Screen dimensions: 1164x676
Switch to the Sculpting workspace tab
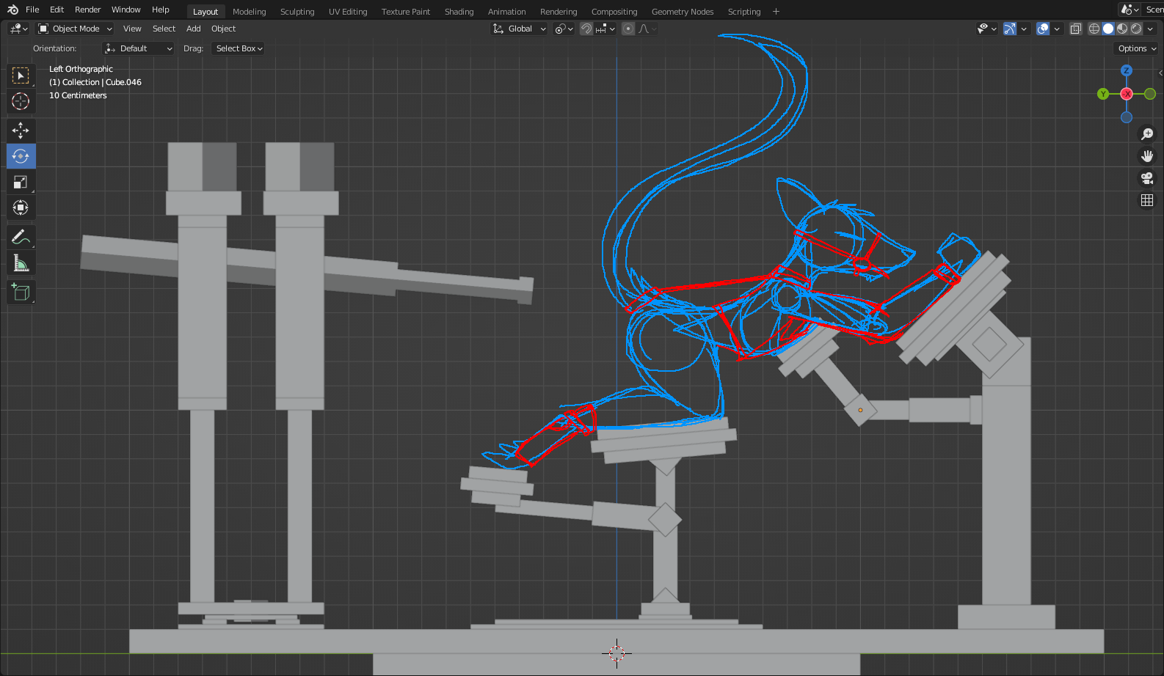[297, 12]
